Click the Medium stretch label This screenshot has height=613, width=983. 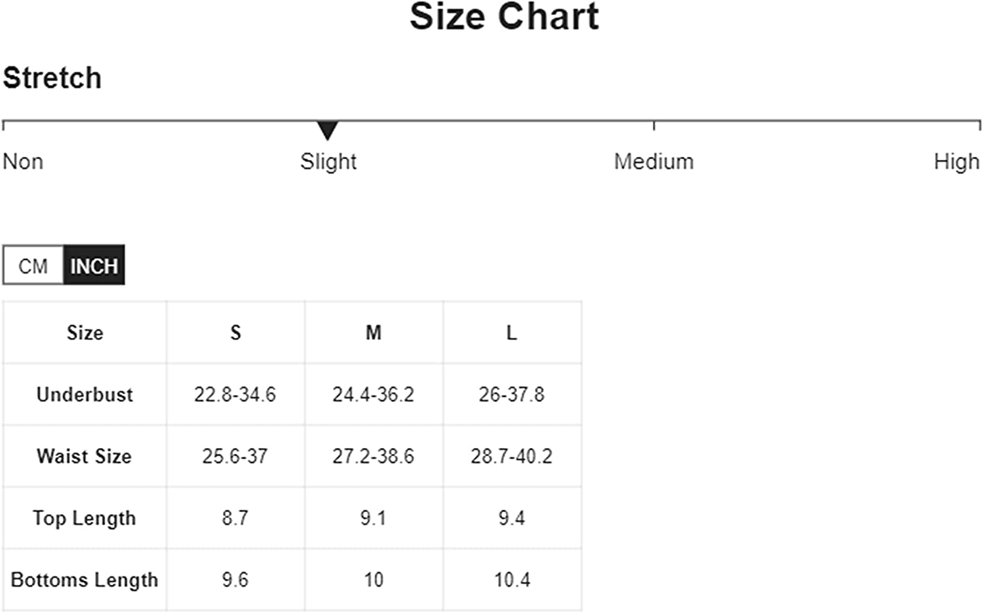pos(653,161)
